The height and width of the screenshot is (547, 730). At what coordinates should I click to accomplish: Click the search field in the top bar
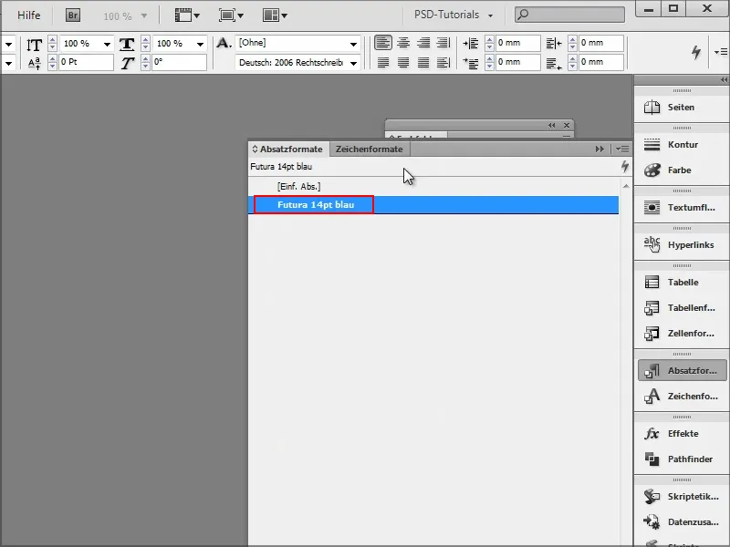pos(569,15)
